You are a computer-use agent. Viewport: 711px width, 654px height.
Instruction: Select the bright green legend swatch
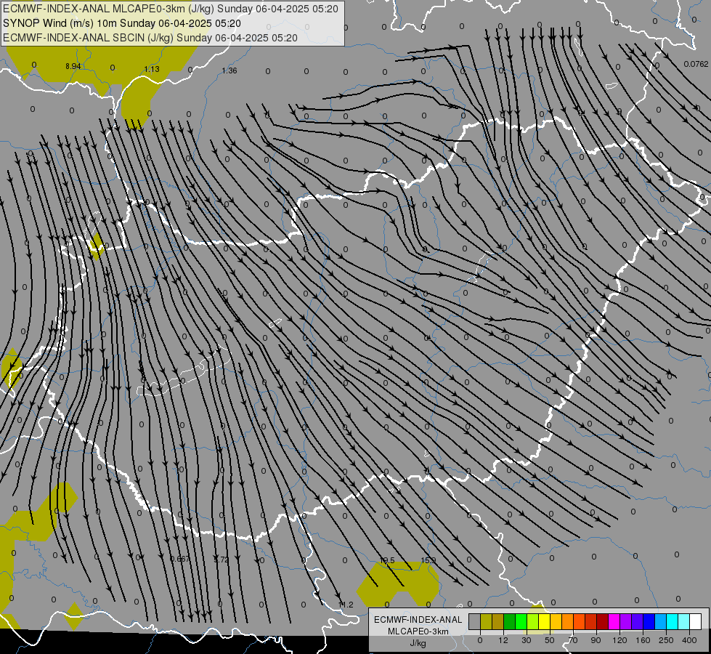tap(521, 621)
